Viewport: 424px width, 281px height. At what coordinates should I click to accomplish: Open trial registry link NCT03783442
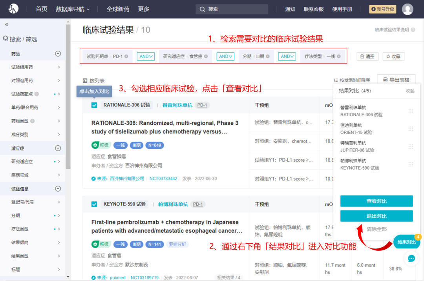(163, 179)
